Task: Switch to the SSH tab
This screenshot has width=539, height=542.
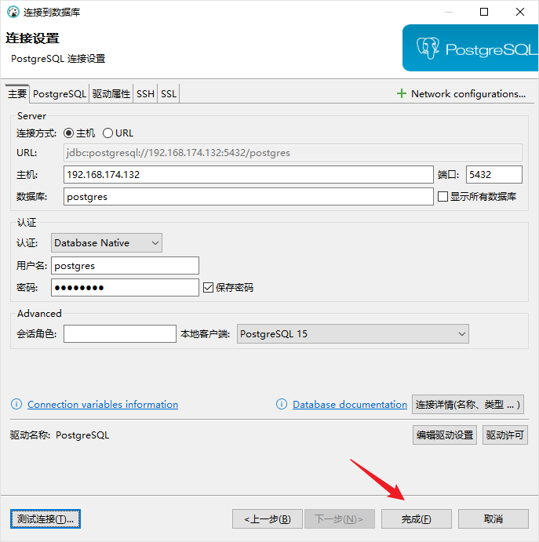Action: (145, 94)
